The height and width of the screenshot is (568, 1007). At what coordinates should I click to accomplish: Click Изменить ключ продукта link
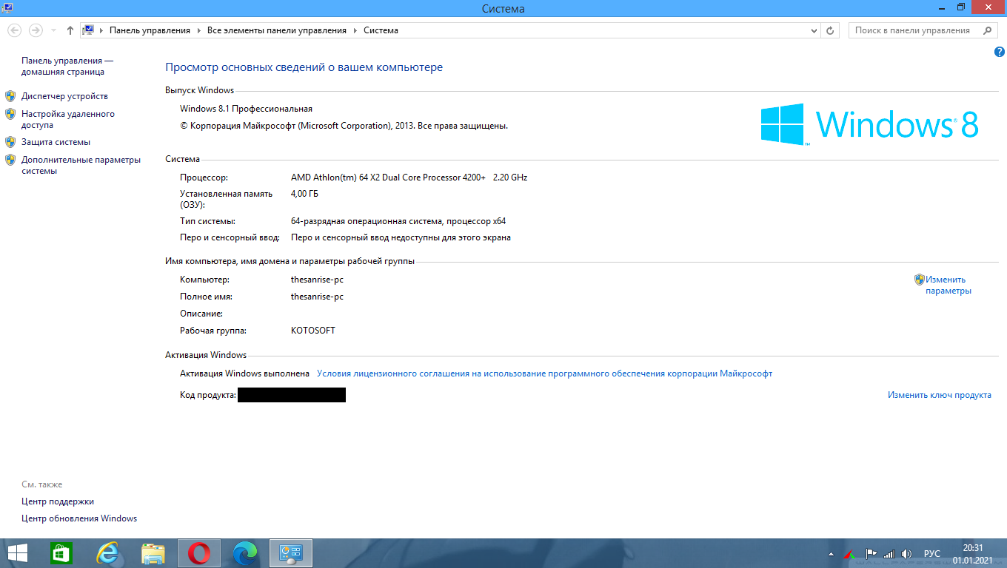click(x=939, y=395)
